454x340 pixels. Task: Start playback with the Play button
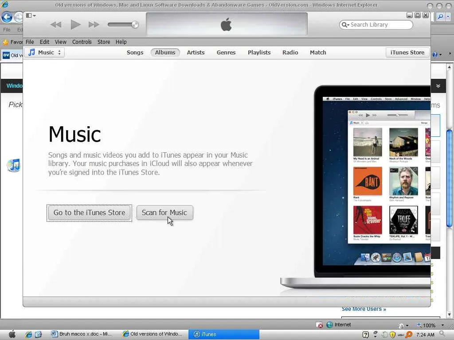(75, 25)
